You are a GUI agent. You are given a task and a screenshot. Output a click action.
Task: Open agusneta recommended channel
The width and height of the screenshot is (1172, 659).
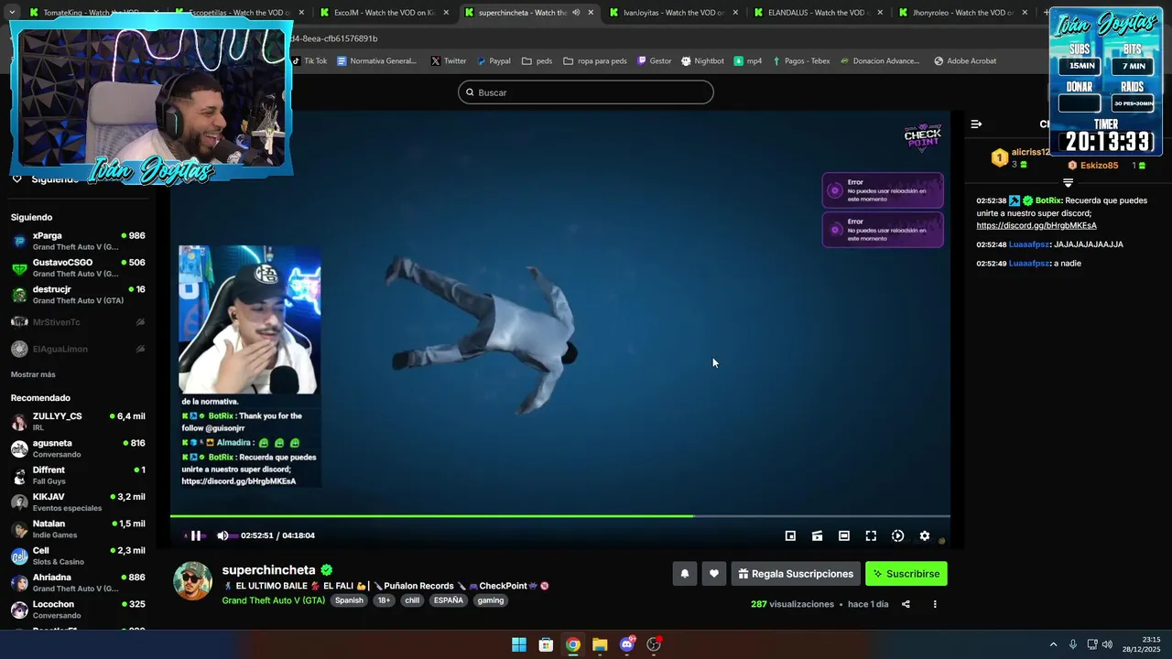(78, 448)
